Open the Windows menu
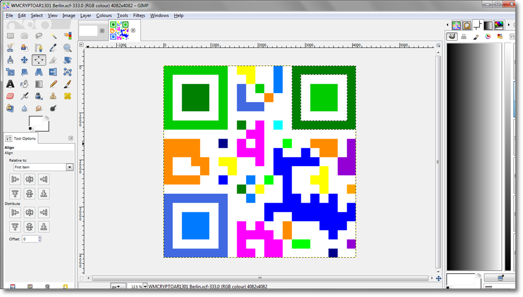The height and width of the screenshot is (297, 523). (159, 15)
